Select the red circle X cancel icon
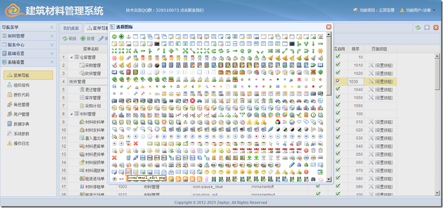443x208 pixels. (x=192, y=101)
